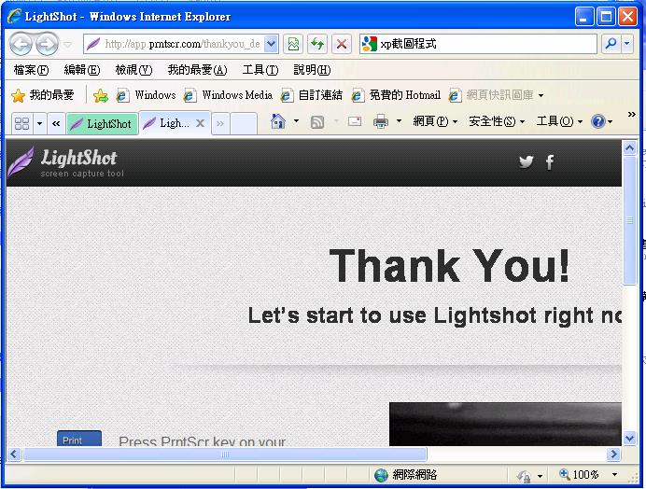Open the 網頁(P) command menu
Viewport: 646px width, 489px height.
pyautogui.click(x=435, y=121)
